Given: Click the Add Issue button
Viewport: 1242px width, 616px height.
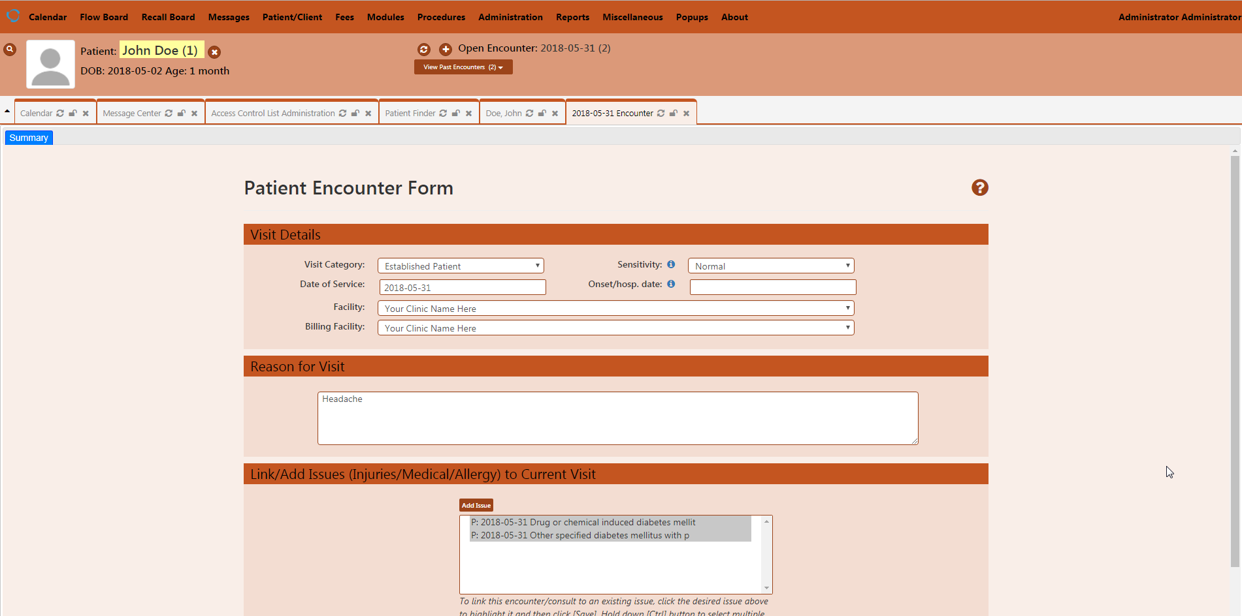Looking at the screenshot, I should click(x=476, y=504).
